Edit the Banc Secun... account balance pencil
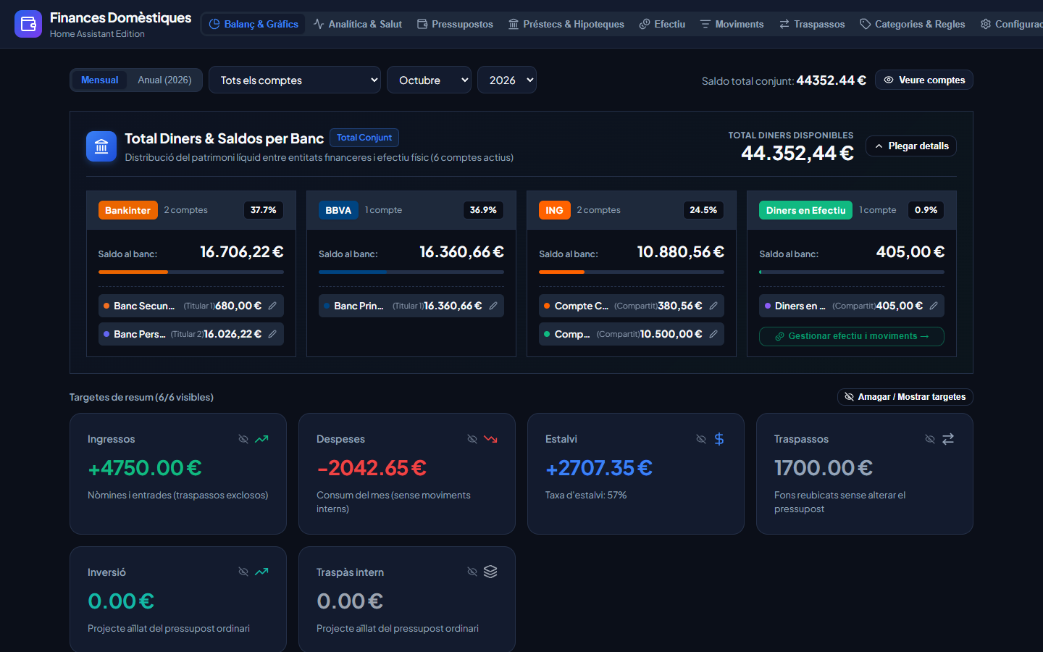The height and width of the screenshot is (652, 1043). [x=272, y=306]
